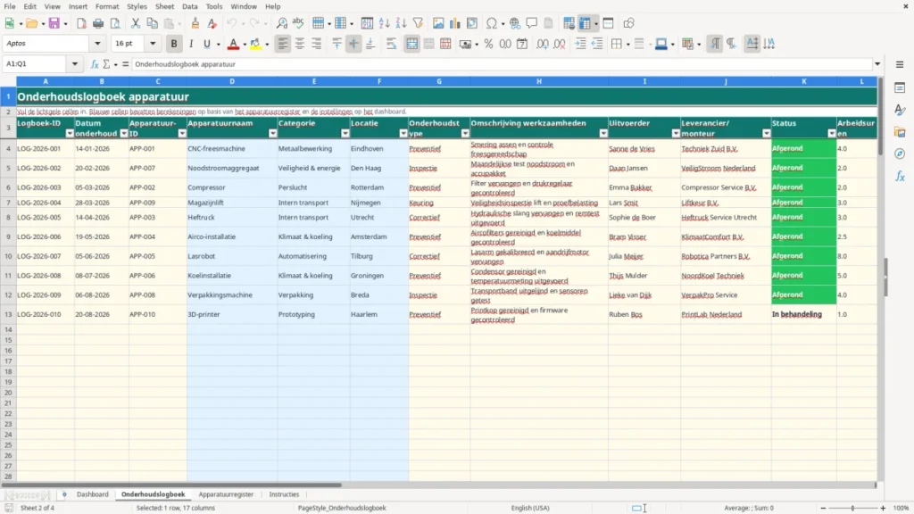Click the 100% zoom level indicator
Screen dimensions: 914x514
click(902, 508)
